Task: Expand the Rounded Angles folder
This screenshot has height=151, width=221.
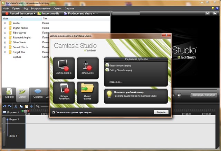Action: [5, 38]
